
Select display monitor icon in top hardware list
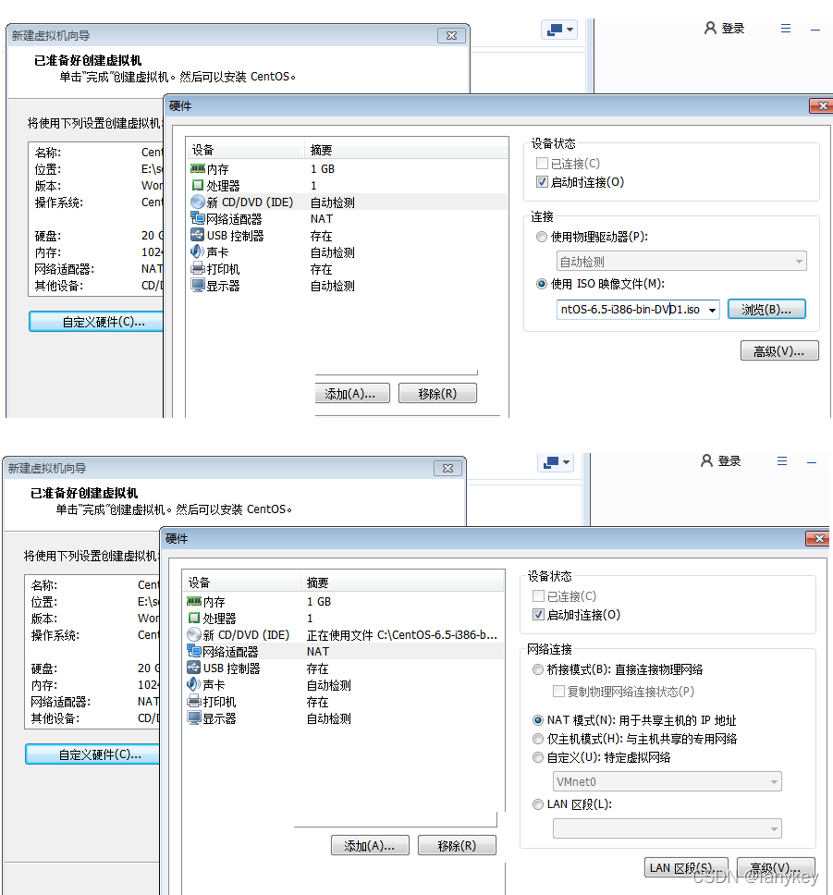coord(198,285)
